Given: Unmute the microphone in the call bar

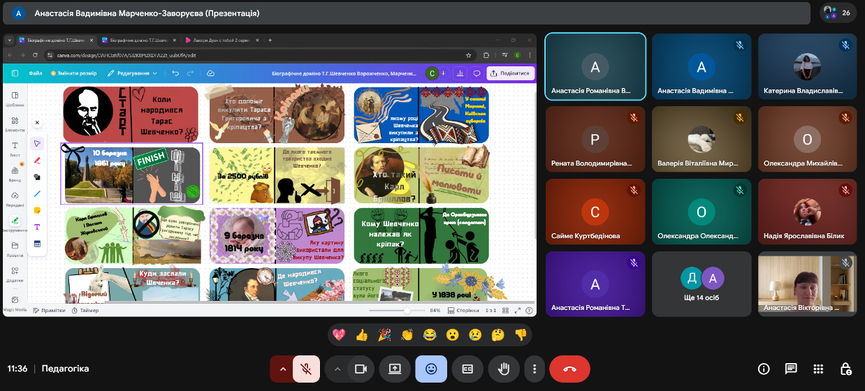Looking at the screenshot, I should tap(305, 369).
